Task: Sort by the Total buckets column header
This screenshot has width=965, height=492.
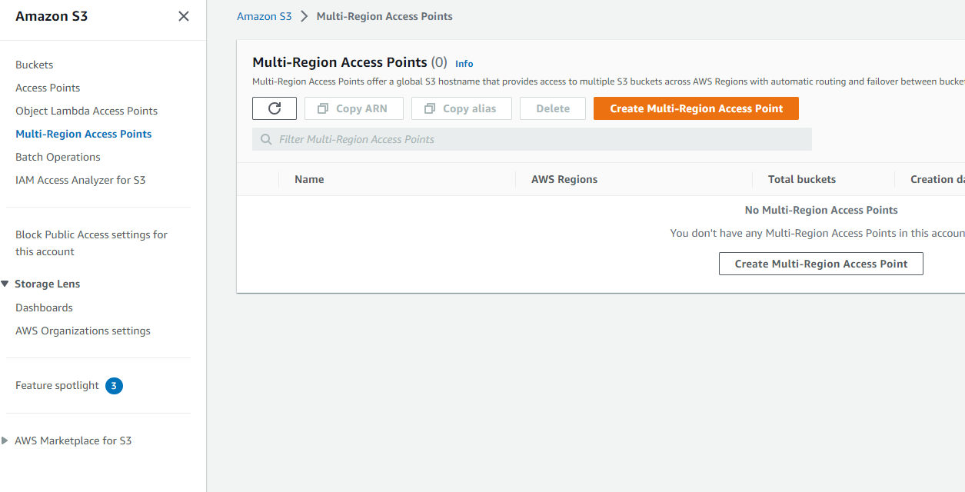Action: pos(802,179)
